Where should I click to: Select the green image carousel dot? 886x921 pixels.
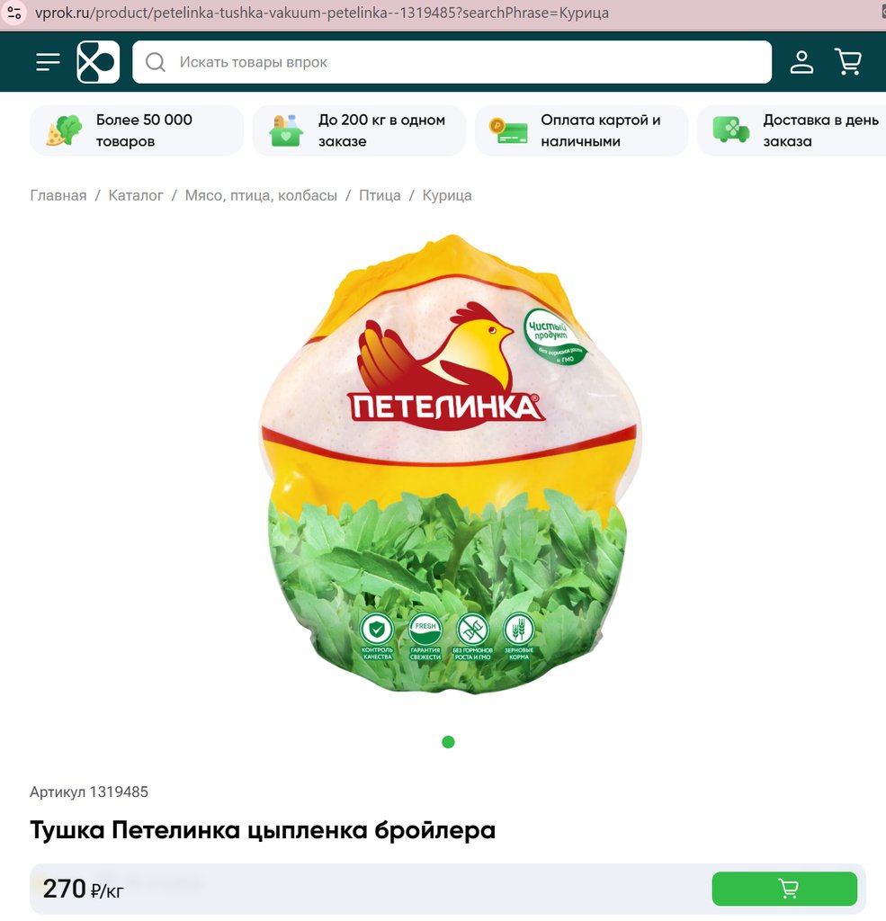(448, 742)
